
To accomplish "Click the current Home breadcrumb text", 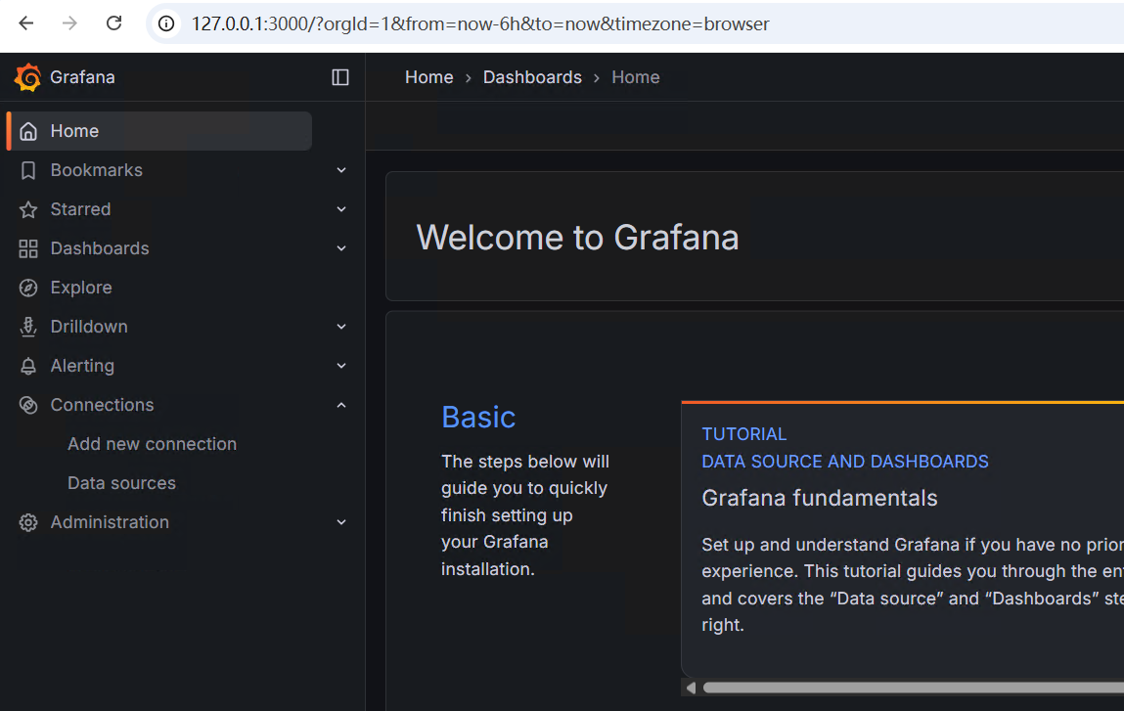I will coord(636,77).
